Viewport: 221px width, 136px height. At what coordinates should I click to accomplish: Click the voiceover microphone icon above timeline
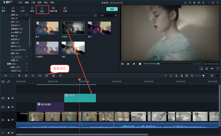pos(176,75)
